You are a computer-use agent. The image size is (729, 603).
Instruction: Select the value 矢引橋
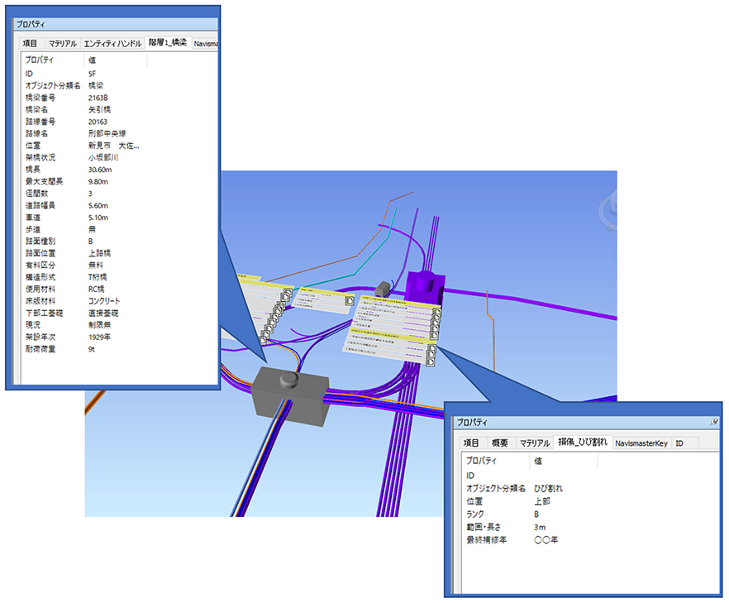pos(99,110)
